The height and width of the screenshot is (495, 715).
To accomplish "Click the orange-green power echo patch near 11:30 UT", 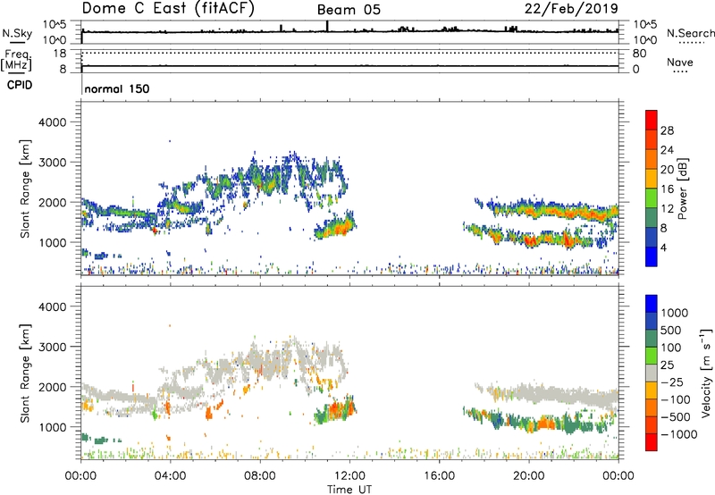I will tap(335, 225).
